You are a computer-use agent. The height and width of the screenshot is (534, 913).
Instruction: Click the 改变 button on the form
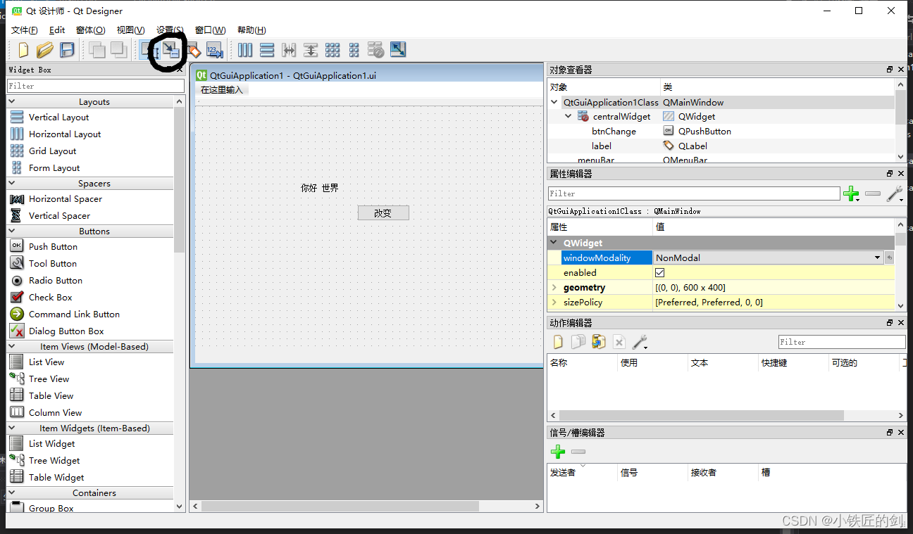(383, 212)
